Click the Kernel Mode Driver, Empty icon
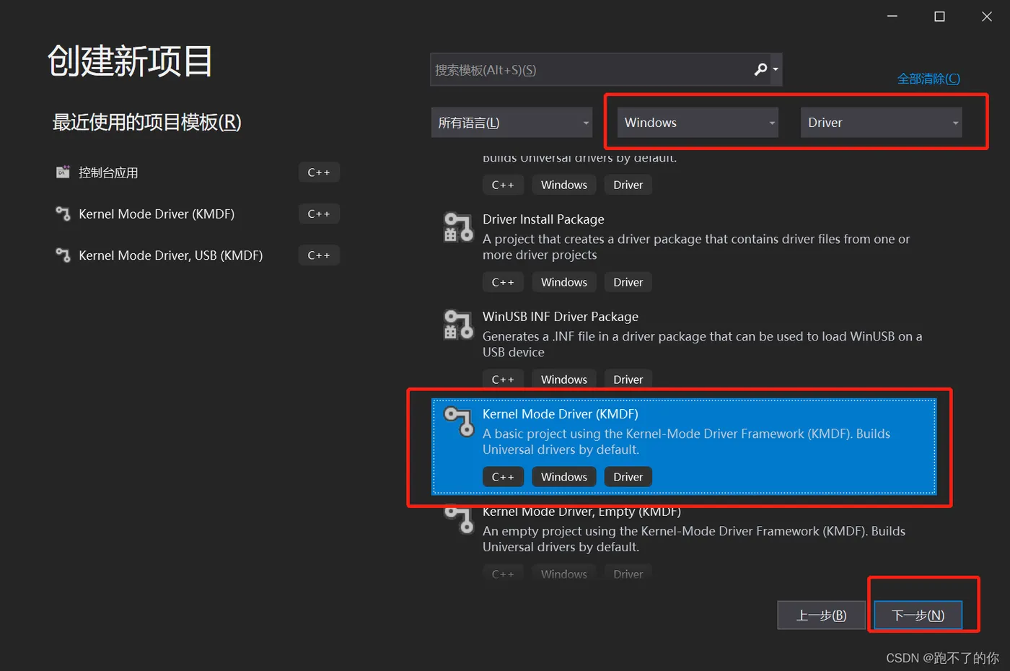 pos(458,518)
